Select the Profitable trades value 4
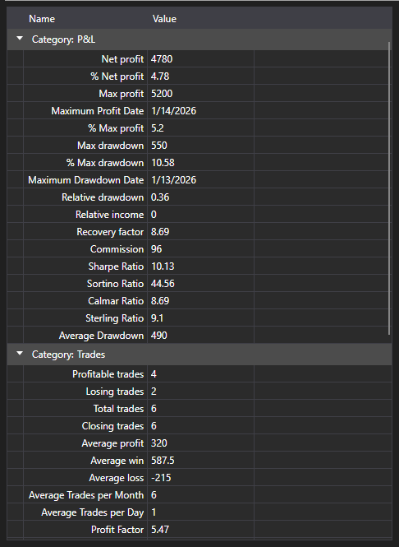 (x=154, y=374)
